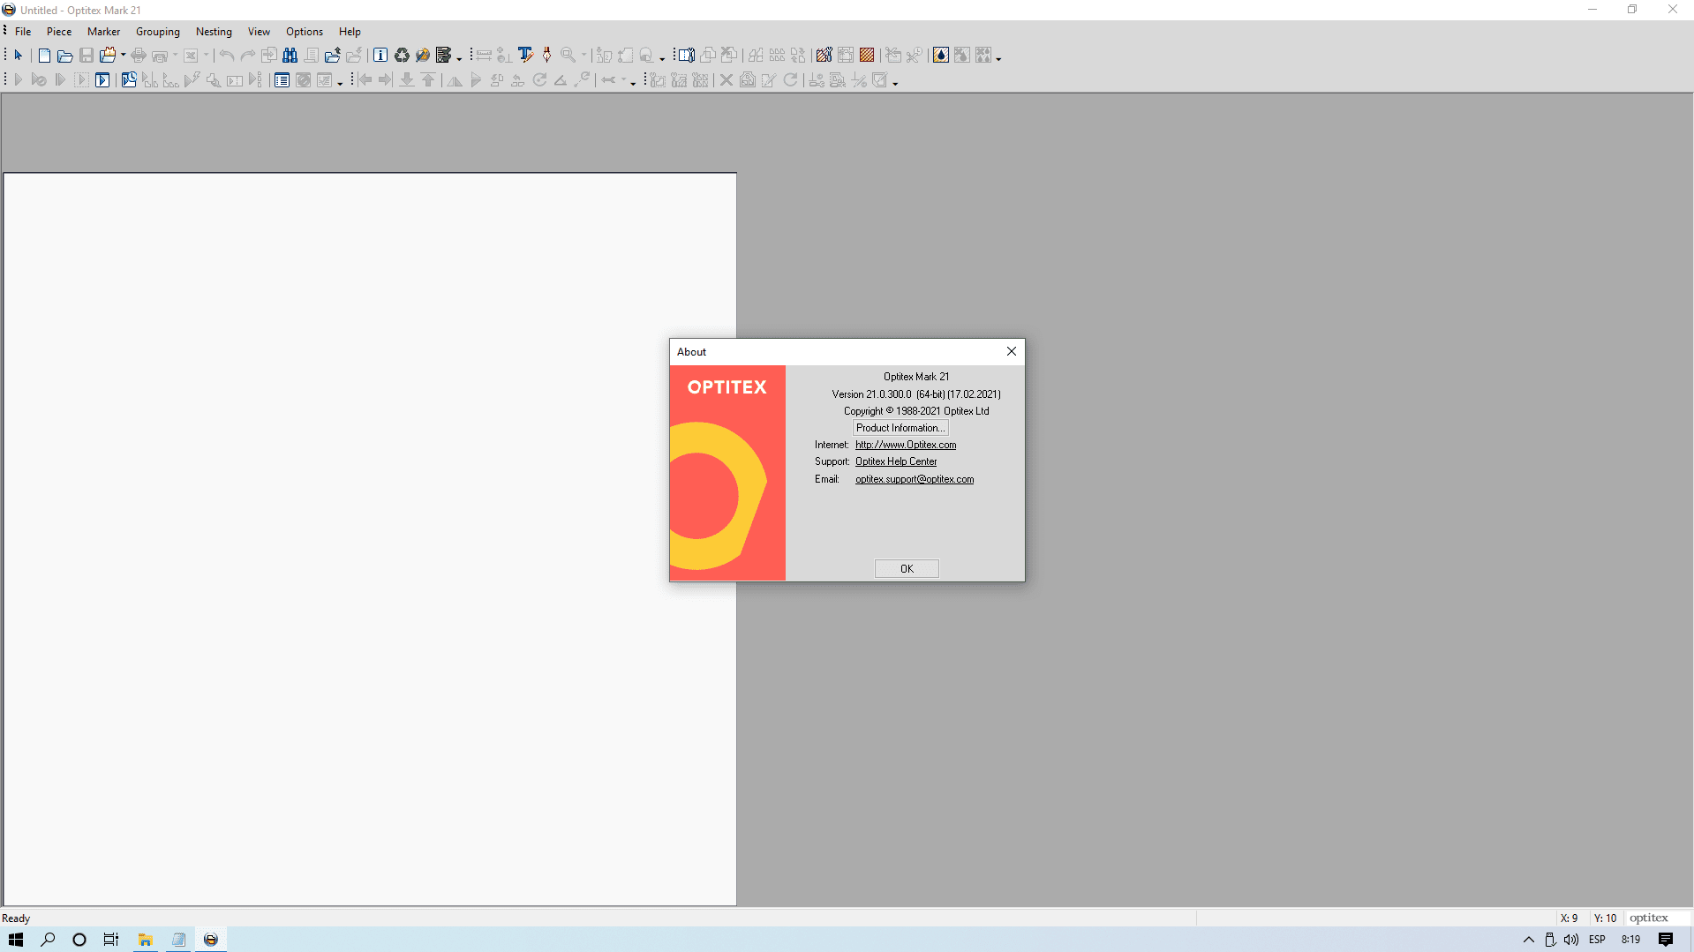
Task: Click the blue info icon
Action: coord(380,56)
